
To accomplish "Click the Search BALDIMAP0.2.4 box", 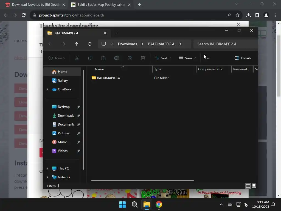I will (x=226, y=44).
